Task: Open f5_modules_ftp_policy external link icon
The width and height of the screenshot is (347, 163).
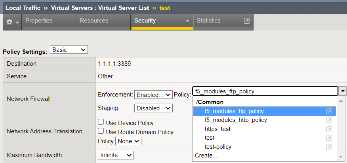Action: pyautogui.click(x=329, y=112)
